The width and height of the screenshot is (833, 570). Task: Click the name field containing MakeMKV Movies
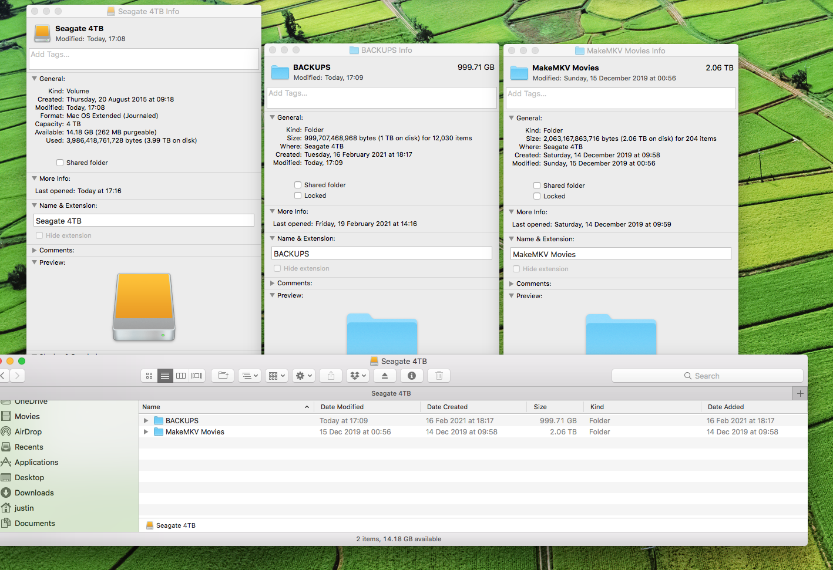pyautogui.click(x=621, y=254)
